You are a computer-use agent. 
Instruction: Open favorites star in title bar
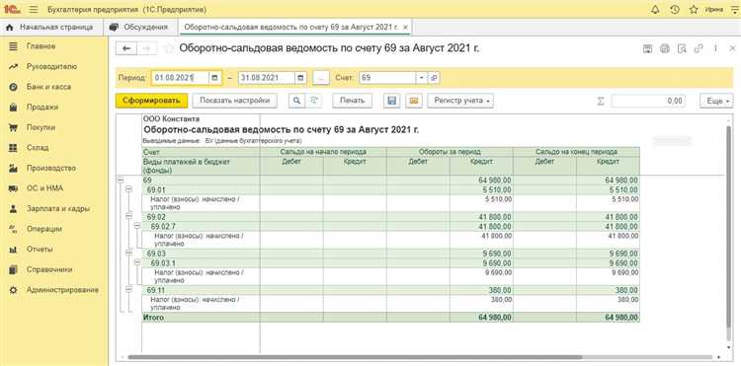coord(694,10)
